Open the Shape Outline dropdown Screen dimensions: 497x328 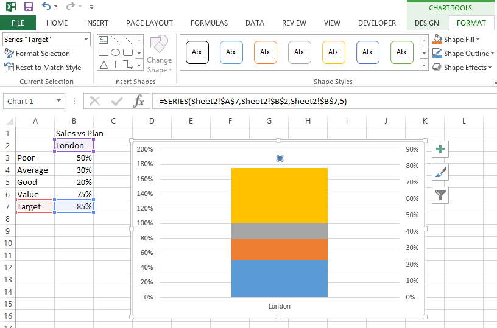(x=492, y=54)
